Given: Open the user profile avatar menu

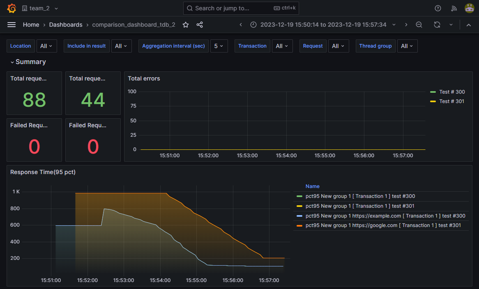Looking at the screenshot, I should click(x=469, y=8).
